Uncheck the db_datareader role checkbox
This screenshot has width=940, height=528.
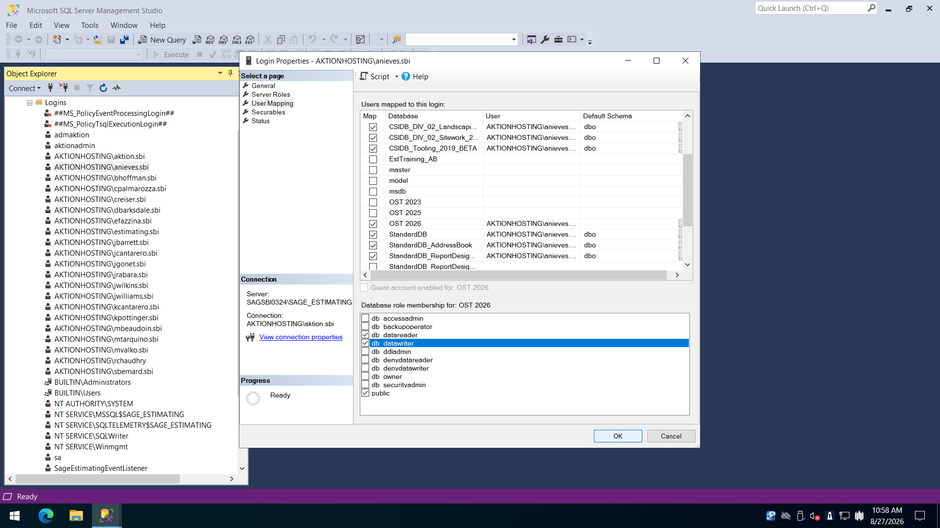(x=365, y=334)
